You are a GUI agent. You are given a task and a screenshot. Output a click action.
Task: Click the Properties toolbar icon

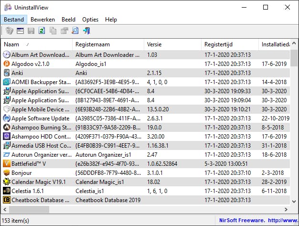pyautogui.click(x=64, y=31)
